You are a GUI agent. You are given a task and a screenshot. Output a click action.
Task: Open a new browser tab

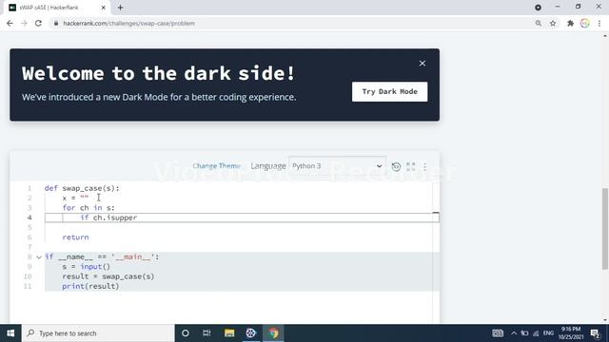click(121, 8)
